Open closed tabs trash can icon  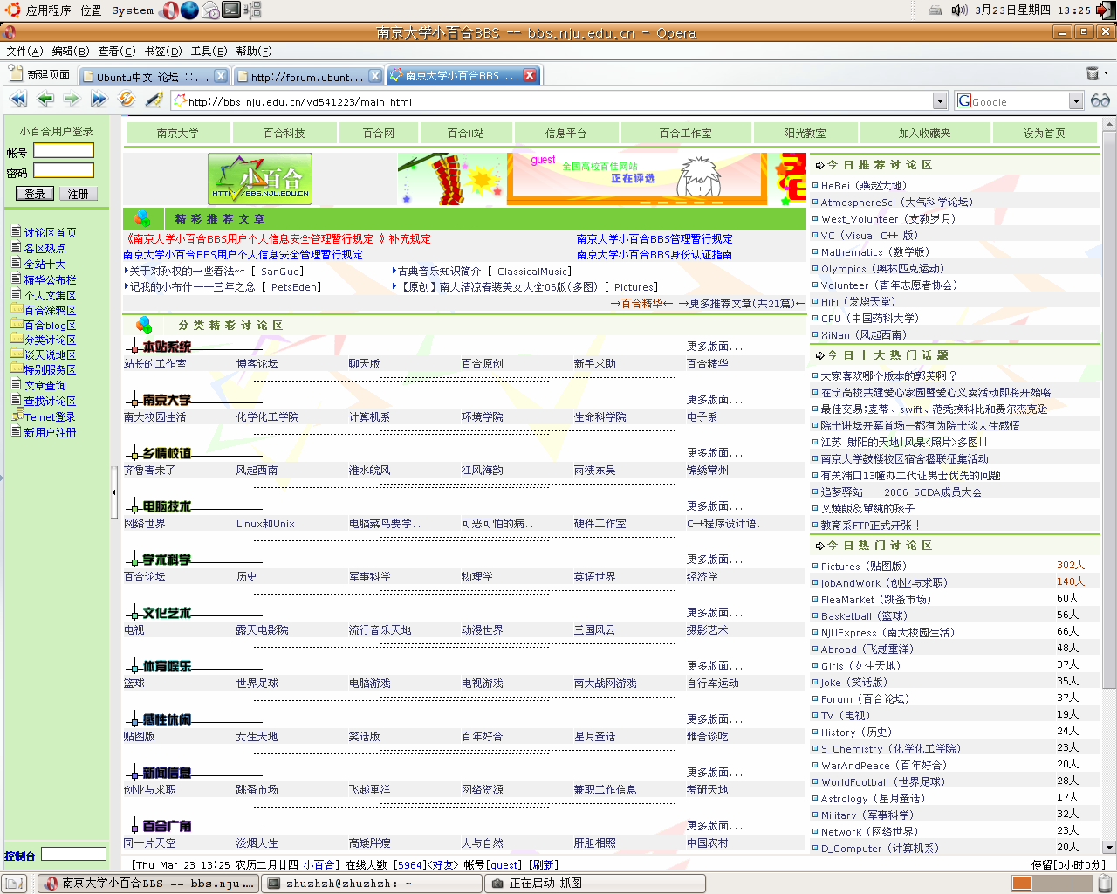[x=1093, y=74]
